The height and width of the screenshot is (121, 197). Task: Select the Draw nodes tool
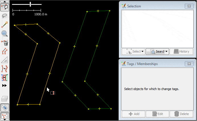coord(5,24)
